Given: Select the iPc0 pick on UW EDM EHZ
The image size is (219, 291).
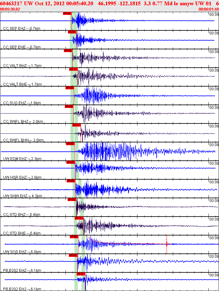Looking at the screenshot, I should click(70, 144).
